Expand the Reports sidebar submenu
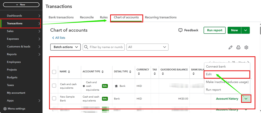 [x=39, y=54]
